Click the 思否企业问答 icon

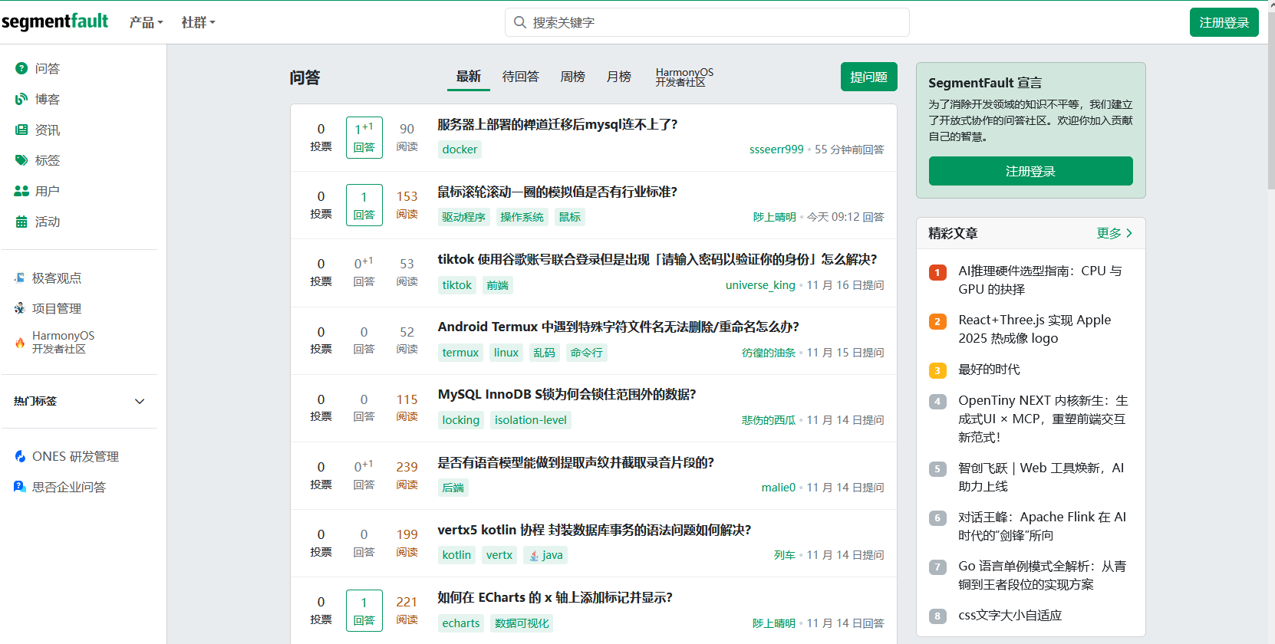pos(20,487)
